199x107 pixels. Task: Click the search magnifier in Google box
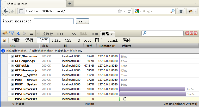(x=172, y=11)
